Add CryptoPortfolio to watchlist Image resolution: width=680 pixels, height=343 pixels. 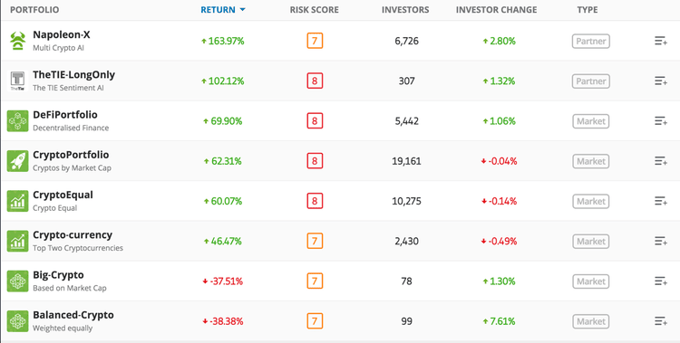pos(660,161)
